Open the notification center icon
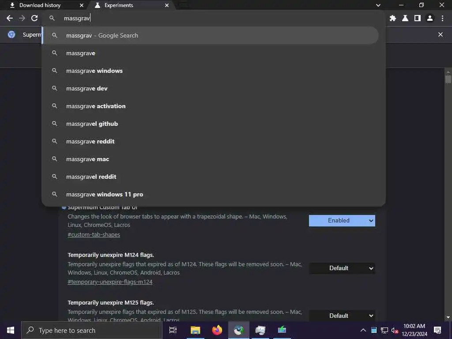 click(x=437, y=330)
